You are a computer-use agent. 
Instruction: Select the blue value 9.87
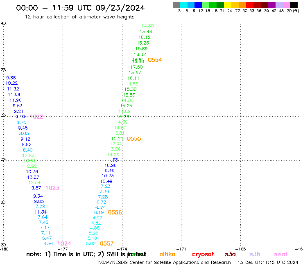pos(36,188)
